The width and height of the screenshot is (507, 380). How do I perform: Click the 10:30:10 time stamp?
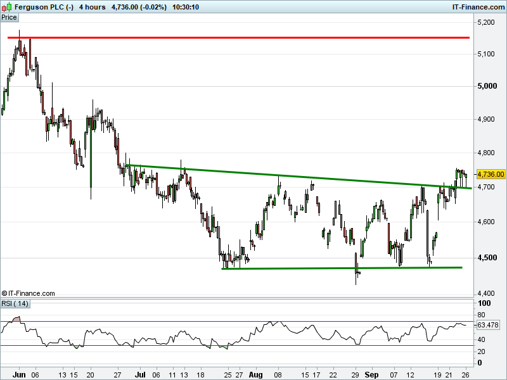click(x=186, y=7)
